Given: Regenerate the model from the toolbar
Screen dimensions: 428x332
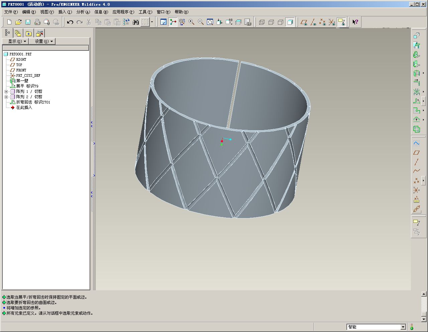Looking at the screenshot, I should pos(126,22).
